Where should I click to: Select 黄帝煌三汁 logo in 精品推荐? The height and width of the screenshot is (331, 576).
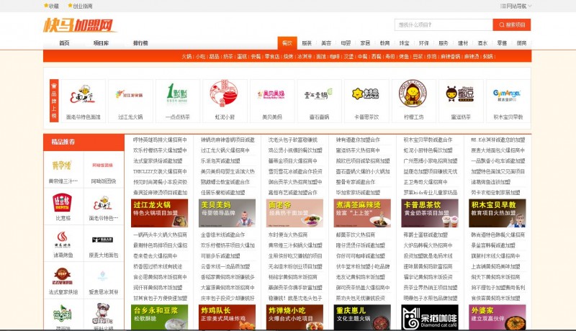click(63, 165)
